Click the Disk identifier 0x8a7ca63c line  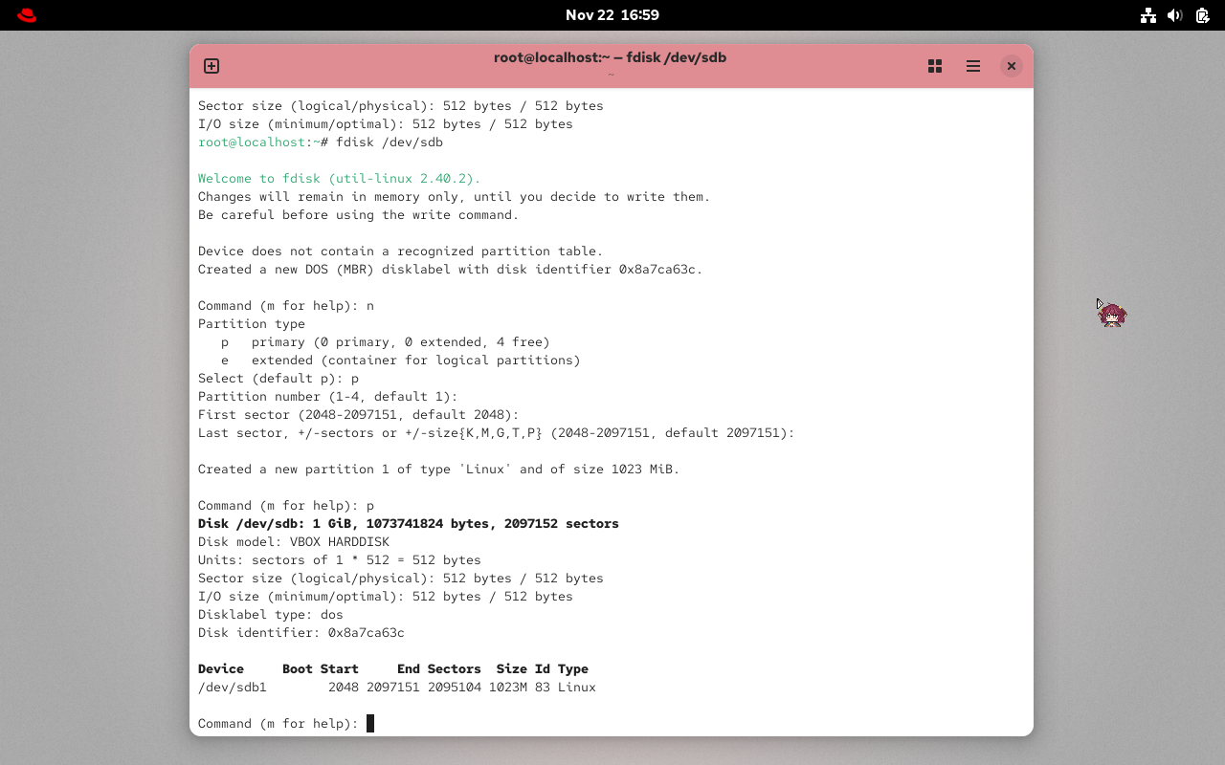click(x=301, y=632)
